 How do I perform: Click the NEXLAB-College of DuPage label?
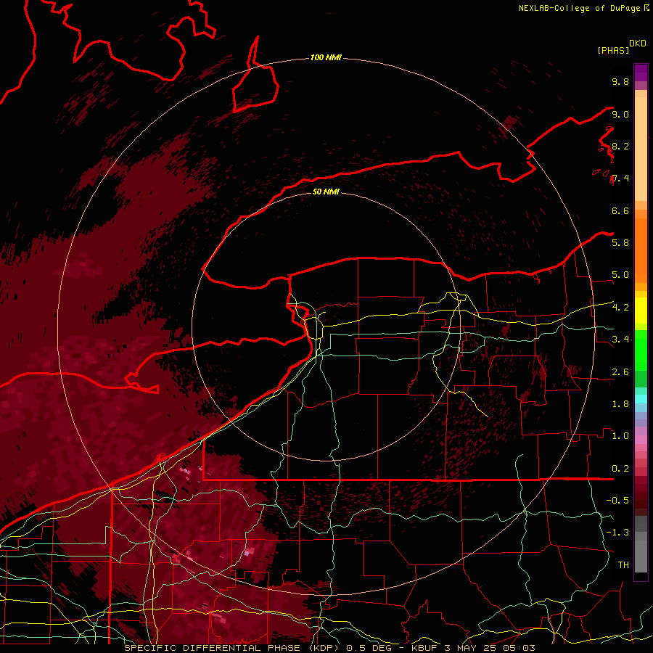click(x=580, y=8)
